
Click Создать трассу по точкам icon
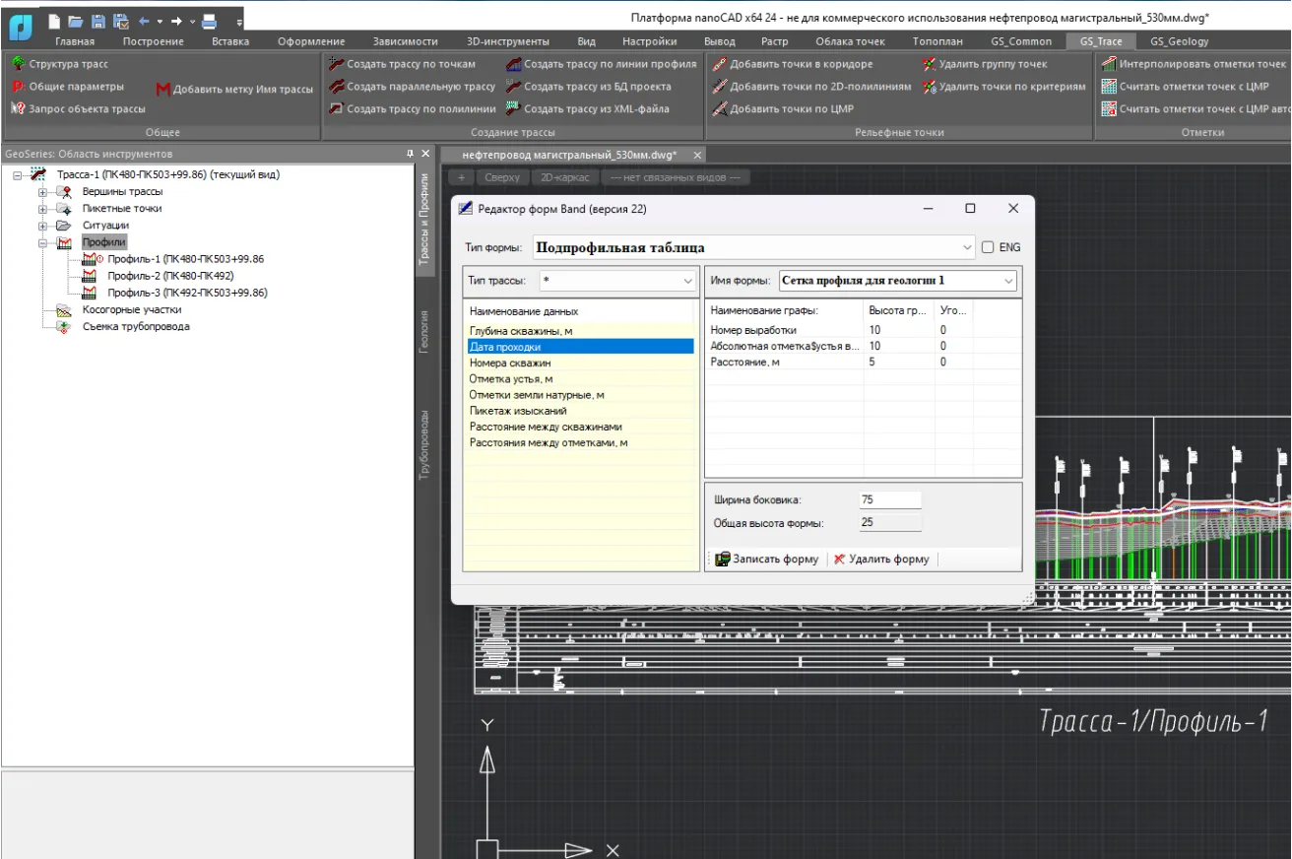click(336, 64)
